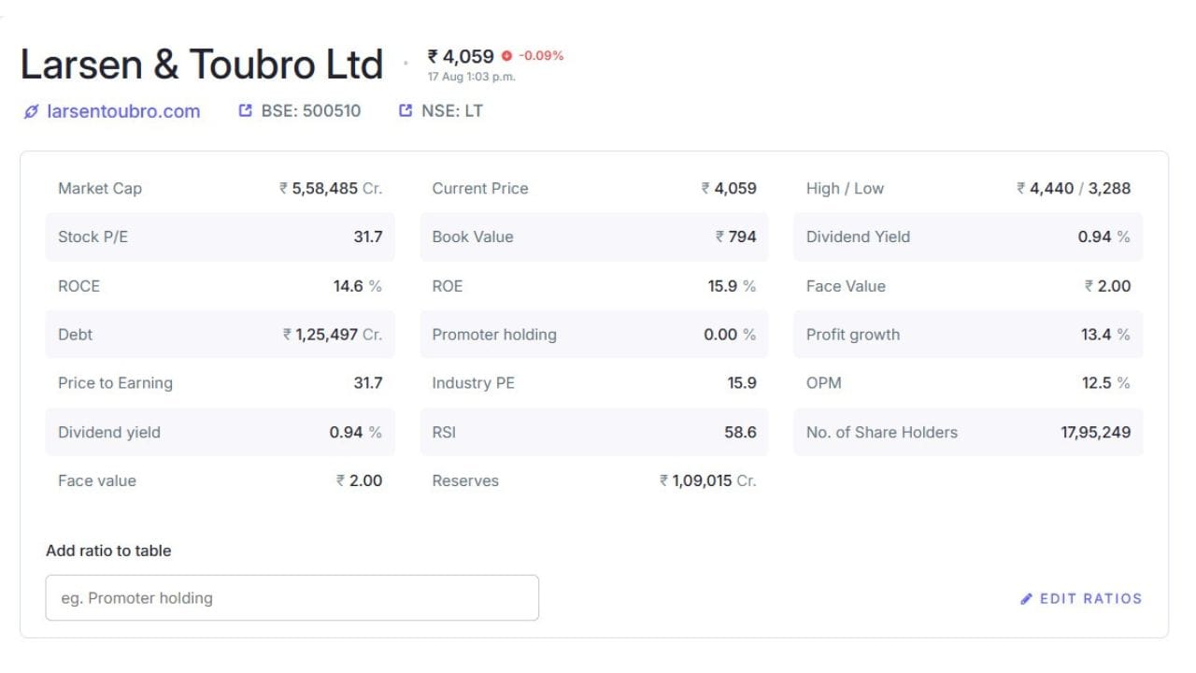Click the -0.09% price change text

tap(541, 56)
